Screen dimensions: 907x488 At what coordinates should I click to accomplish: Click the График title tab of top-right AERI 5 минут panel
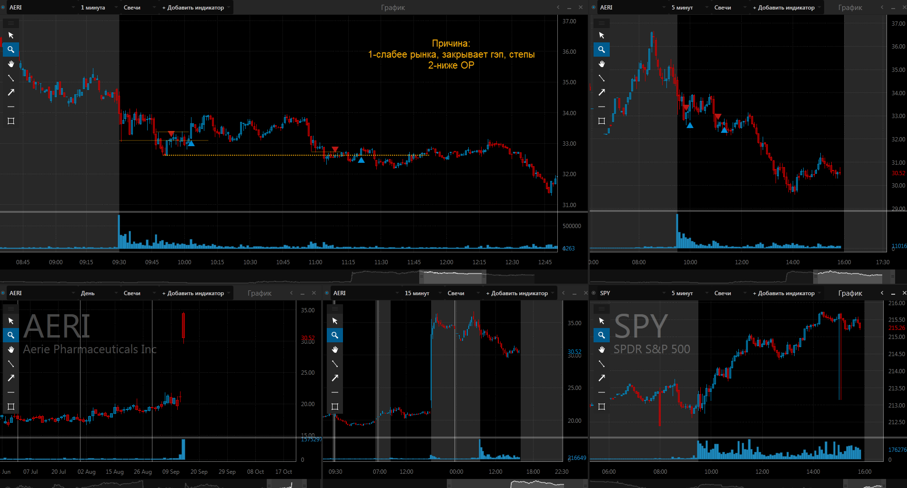tap(850, 7)
